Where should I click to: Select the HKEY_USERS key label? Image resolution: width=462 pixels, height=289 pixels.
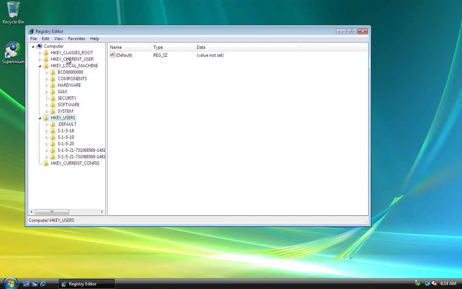point(63,118)
